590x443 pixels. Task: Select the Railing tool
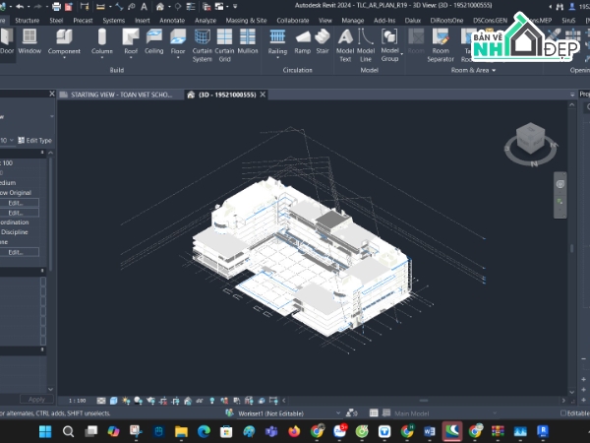(277, 43)
